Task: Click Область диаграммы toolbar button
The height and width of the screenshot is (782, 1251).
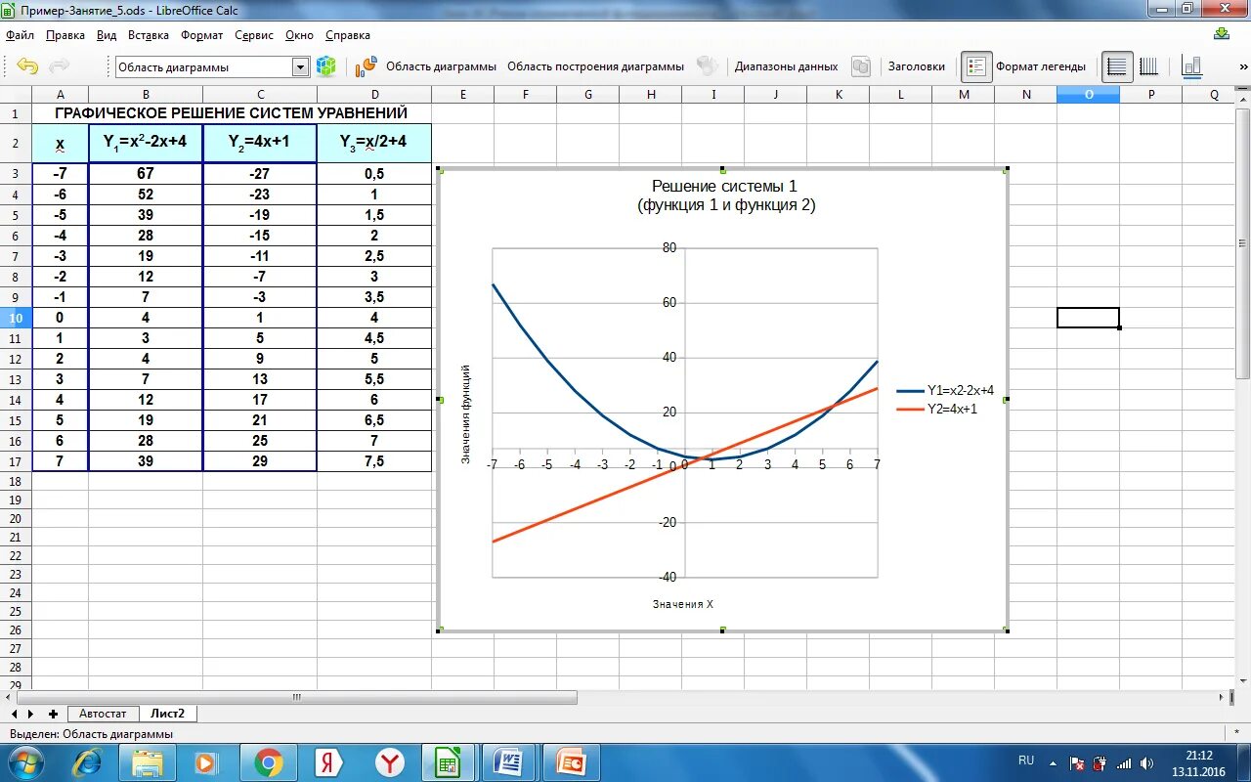Action: [x=441, y=66]
